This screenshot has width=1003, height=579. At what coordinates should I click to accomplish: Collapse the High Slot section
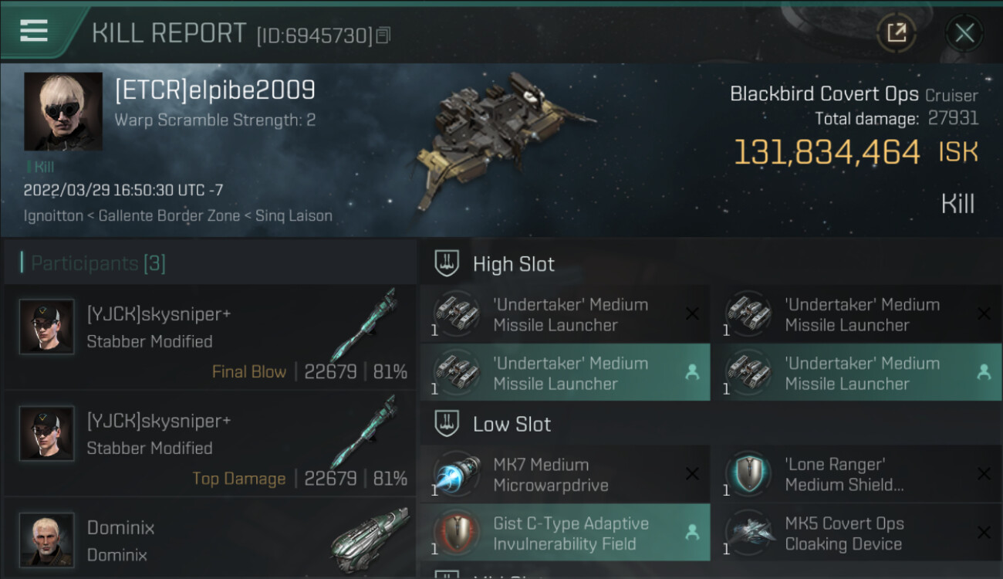coord(513,264)
